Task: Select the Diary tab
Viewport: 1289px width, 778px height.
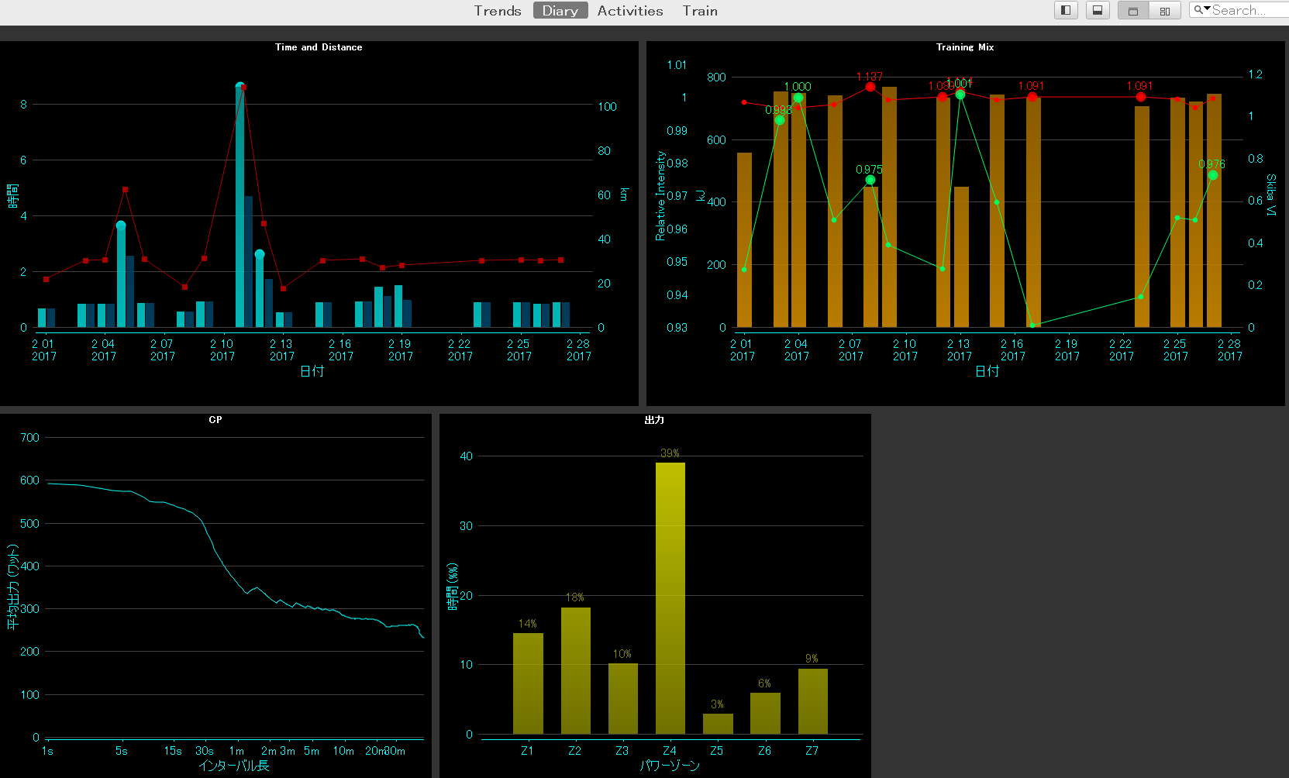Action: coord(560,11)
